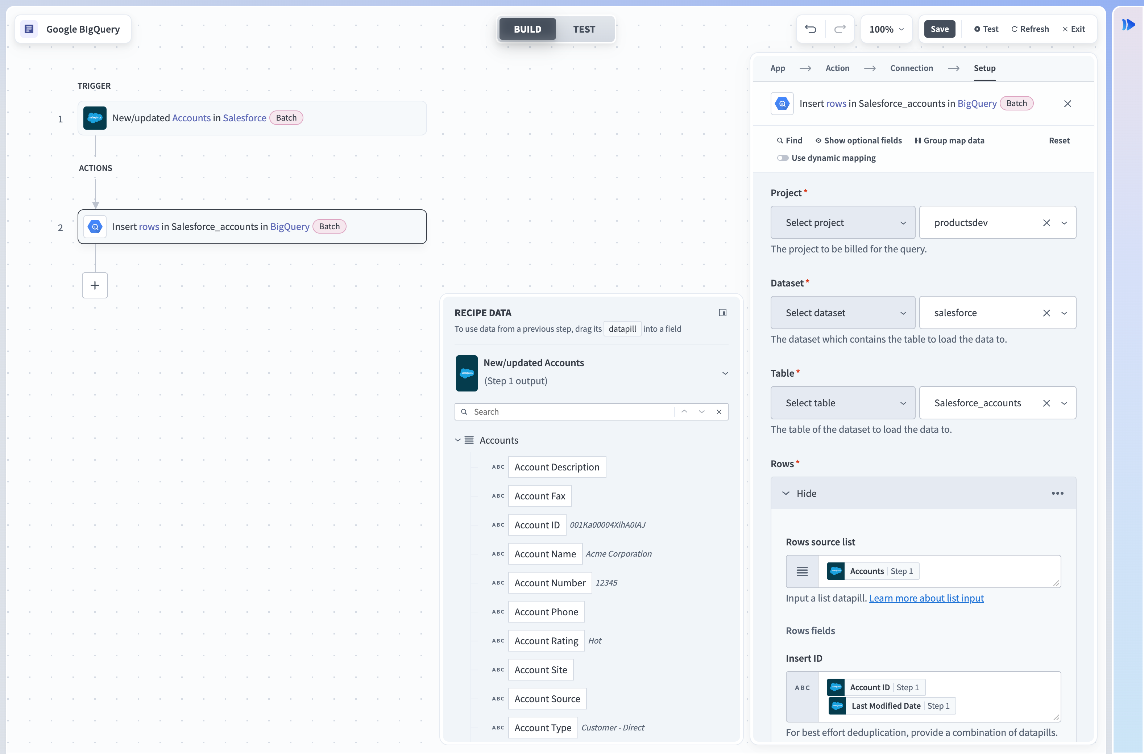Select the Account Site datapill
This screenshot has width=1144, height=754.
tap(540, 670)
